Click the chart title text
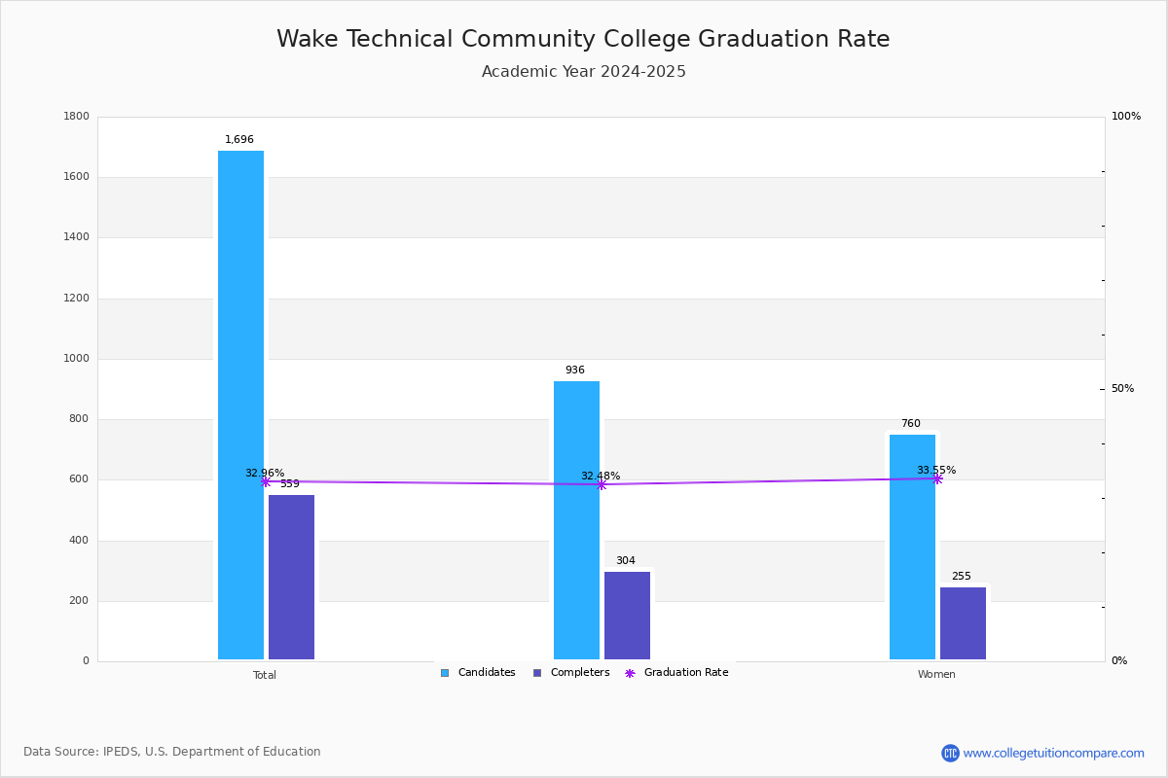1168x778 pixels. (583, 40)
